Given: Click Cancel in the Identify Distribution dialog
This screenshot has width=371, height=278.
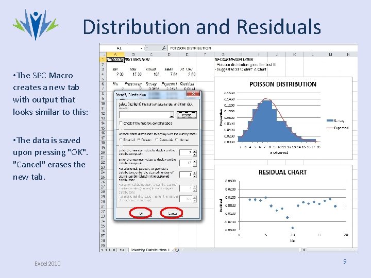Looking at the screenshot, I should pos(172,213).
